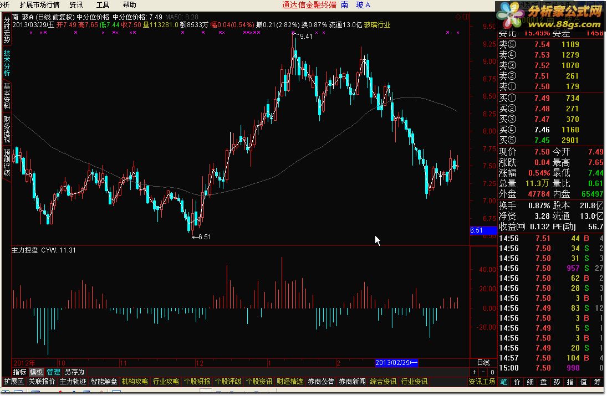Click the 2013/02/25 date marker on timeline
This screenshot has width=607, height=396.
coord(396,363)
